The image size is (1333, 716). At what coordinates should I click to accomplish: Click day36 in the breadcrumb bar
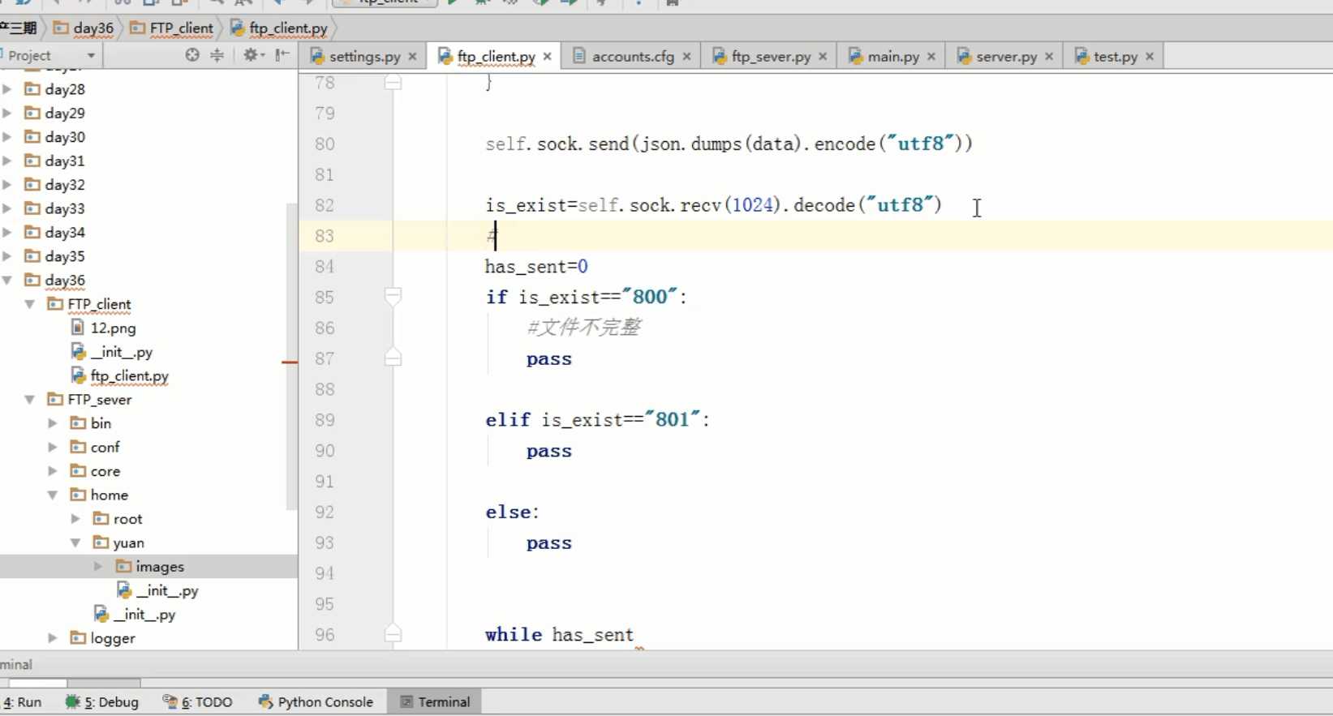[x=84, y=28]
